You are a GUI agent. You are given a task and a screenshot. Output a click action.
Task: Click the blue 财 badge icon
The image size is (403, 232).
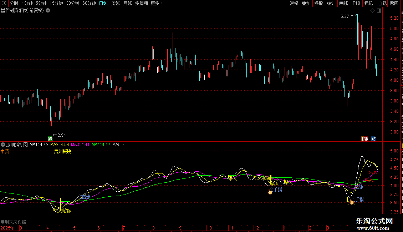pos(373,138)
